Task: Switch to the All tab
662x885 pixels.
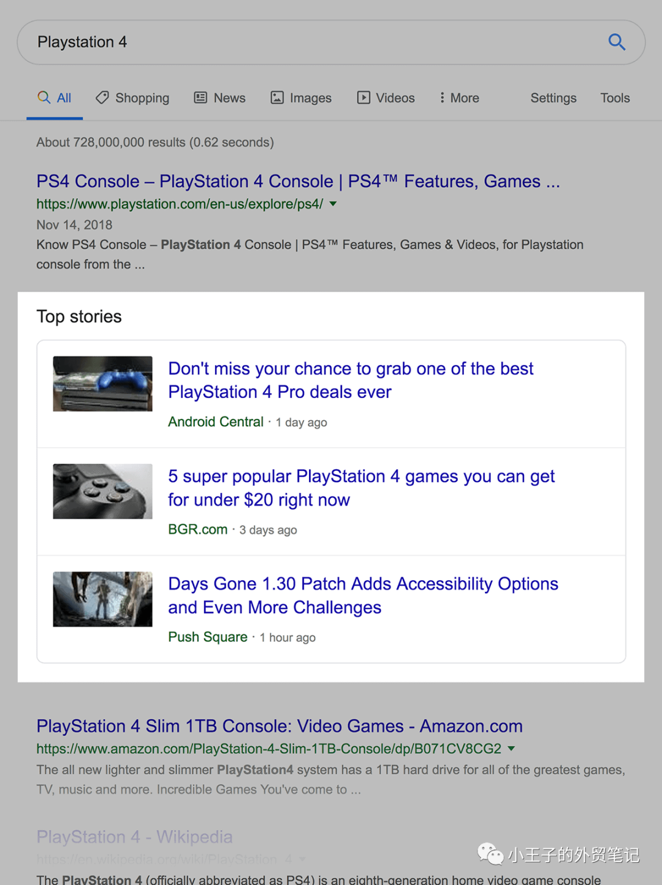Action: pyautogui.click(x=55, y=98)
